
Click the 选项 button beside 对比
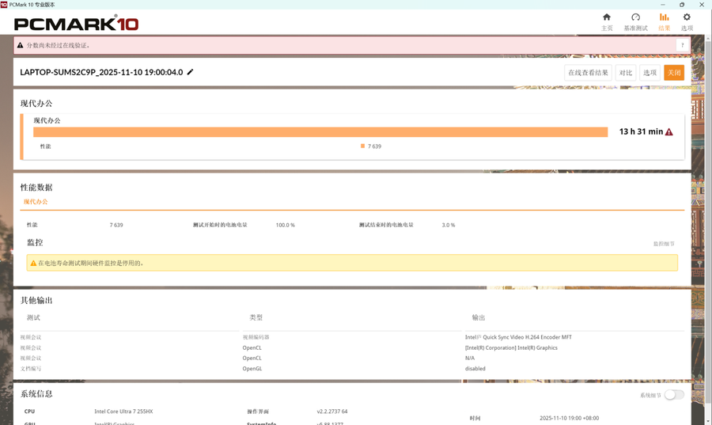tap(650, 73)
